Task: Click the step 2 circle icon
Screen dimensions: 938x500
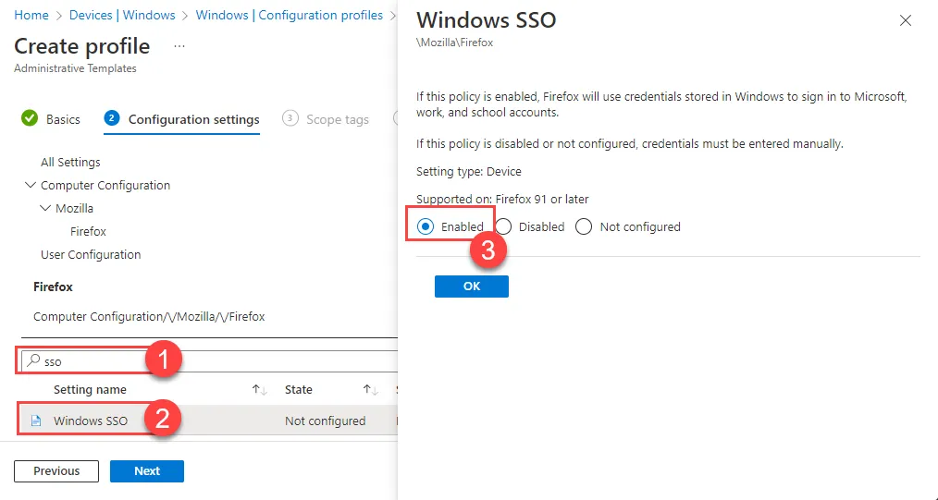Action: (111, 118)
